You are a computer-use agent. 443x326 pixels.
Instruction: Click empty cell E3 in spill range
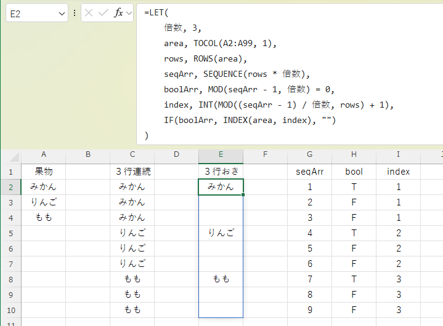[x=221, y=202]
